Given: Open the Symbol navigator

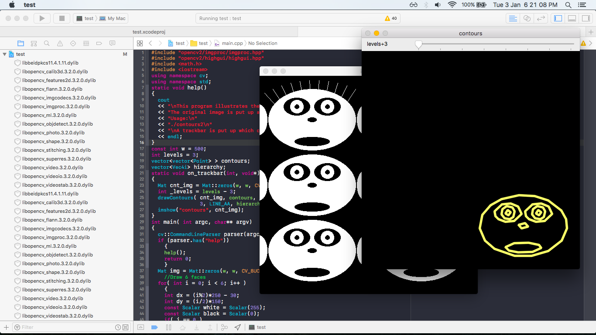Looking at the screenshot, I should [x=34, y=43].
